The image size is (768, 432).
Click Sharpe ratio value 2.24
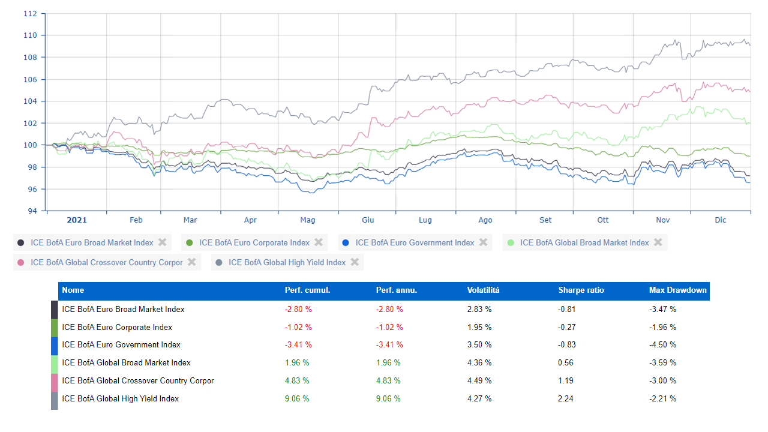click(x=566, y=399)
